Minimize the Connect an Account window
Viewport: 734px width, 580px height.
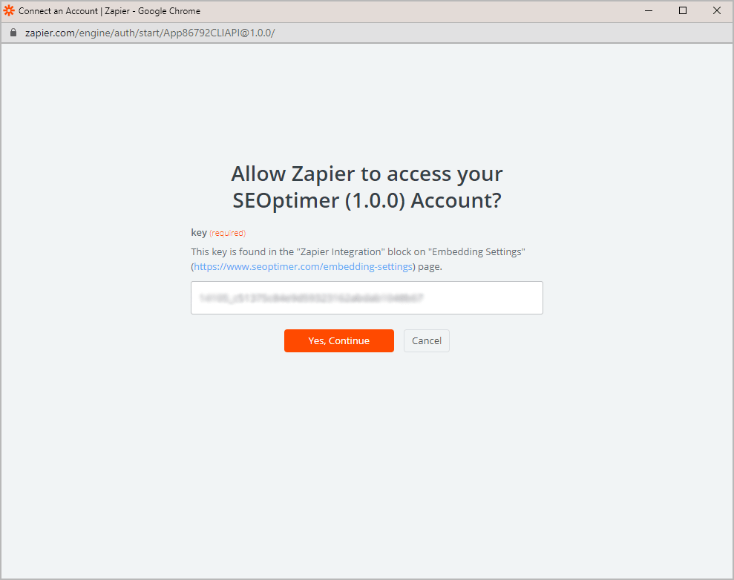(649, 11)
